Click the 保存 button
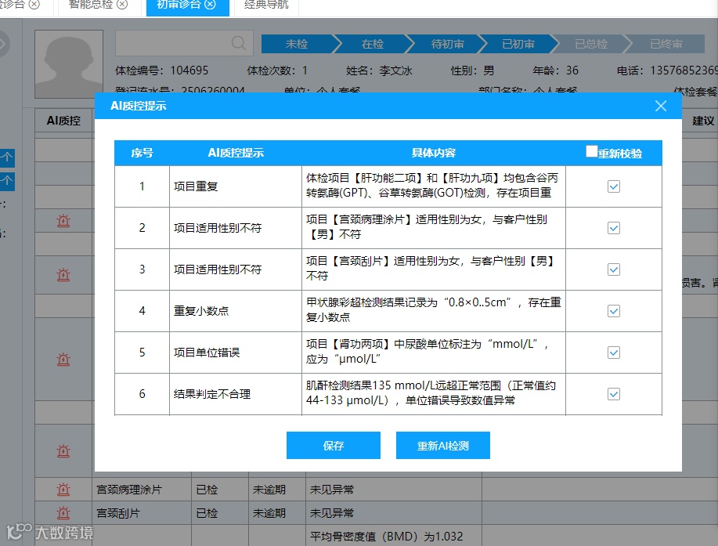 pos(334,445)
